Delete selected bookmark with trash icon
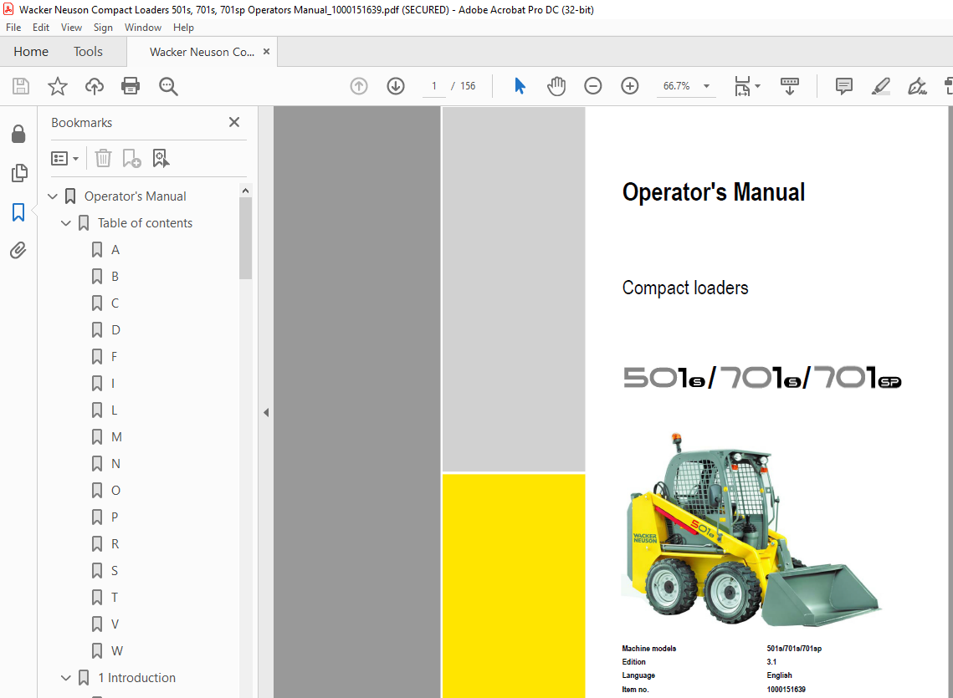 pos(103,159)
